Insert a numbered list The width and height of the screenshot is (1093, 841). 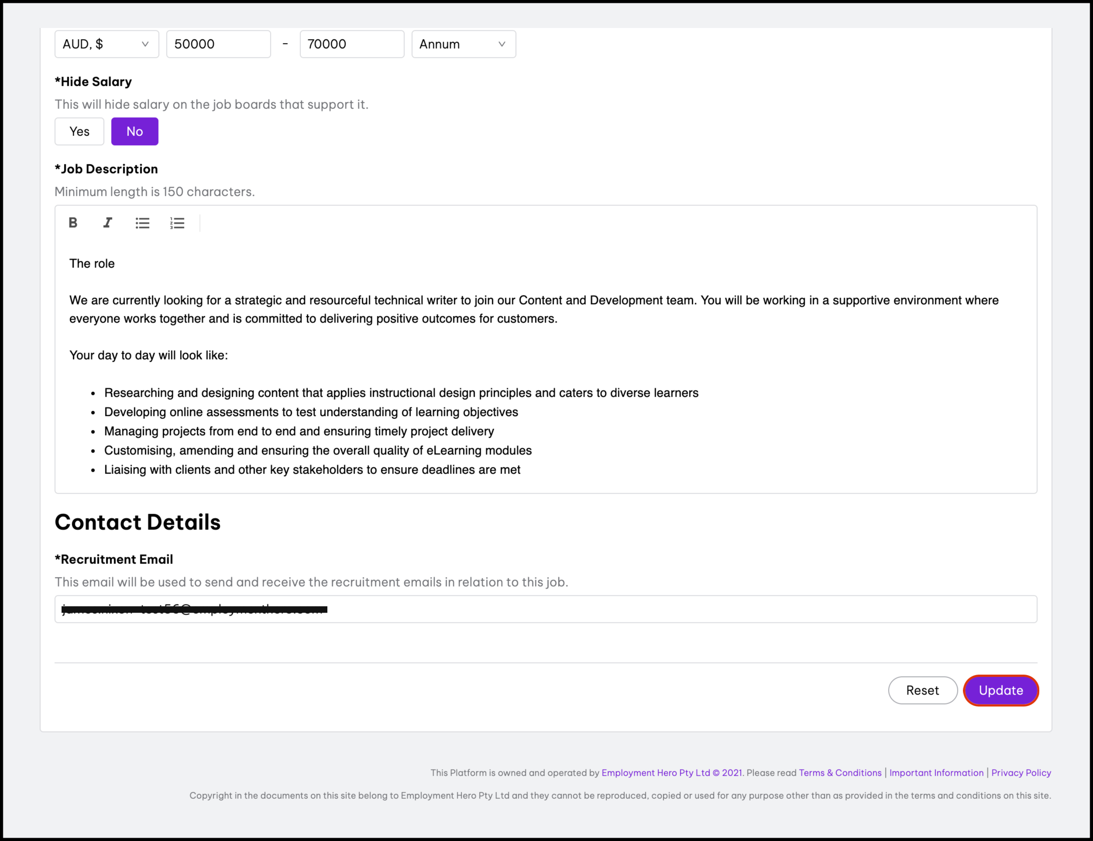pyautogui.click(x=177, y=223)
